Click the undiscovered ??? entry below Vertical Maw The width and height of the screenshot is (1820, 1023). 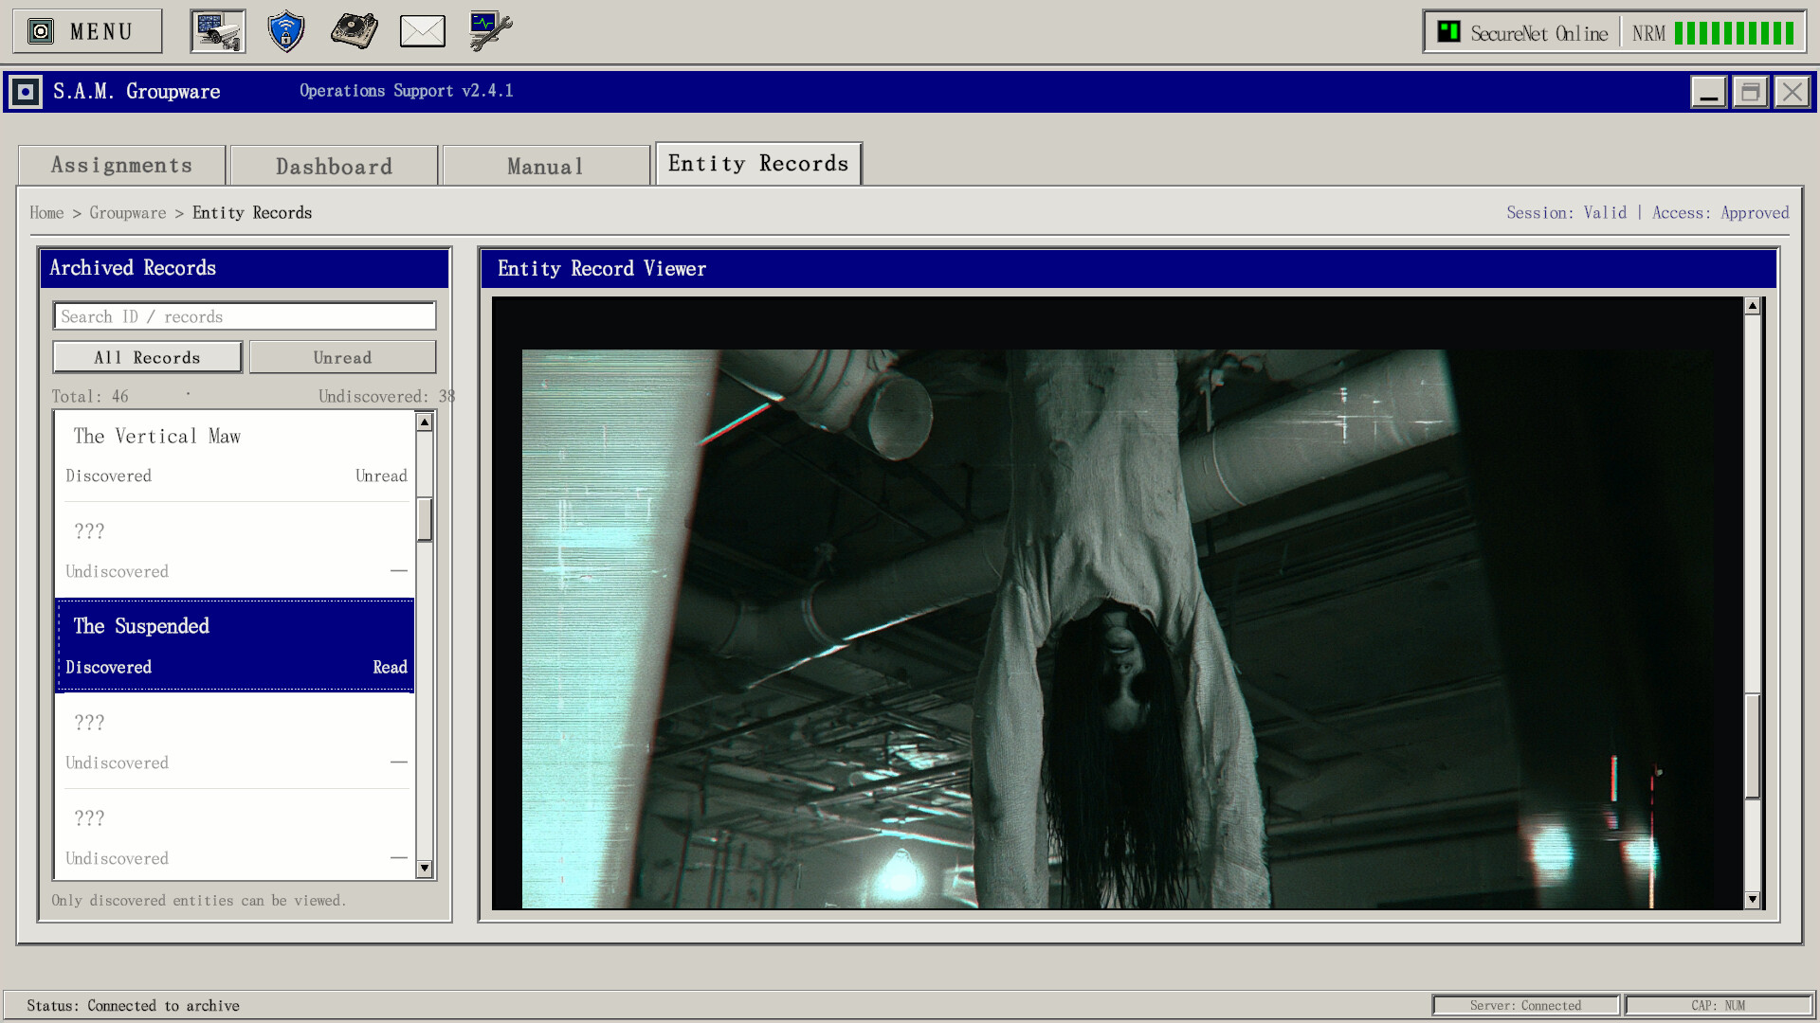pos(235,550)
